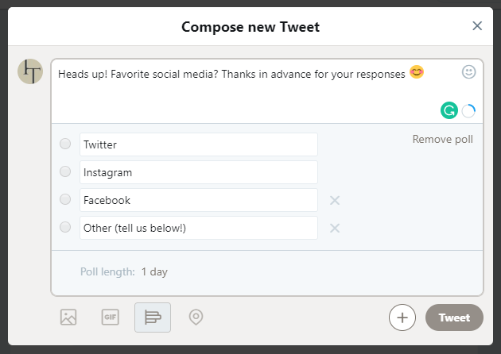Toggle the poll icon in toolbar

point(153,317)
